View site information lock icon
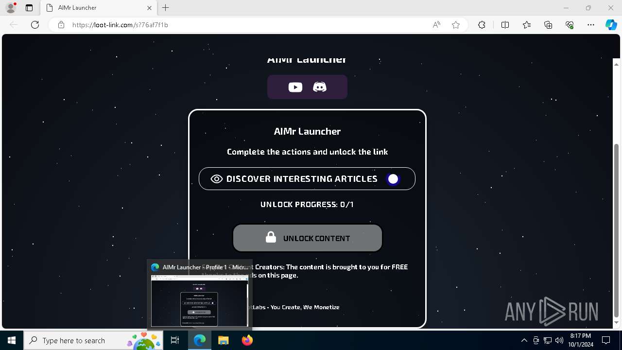 pos(61,25)
